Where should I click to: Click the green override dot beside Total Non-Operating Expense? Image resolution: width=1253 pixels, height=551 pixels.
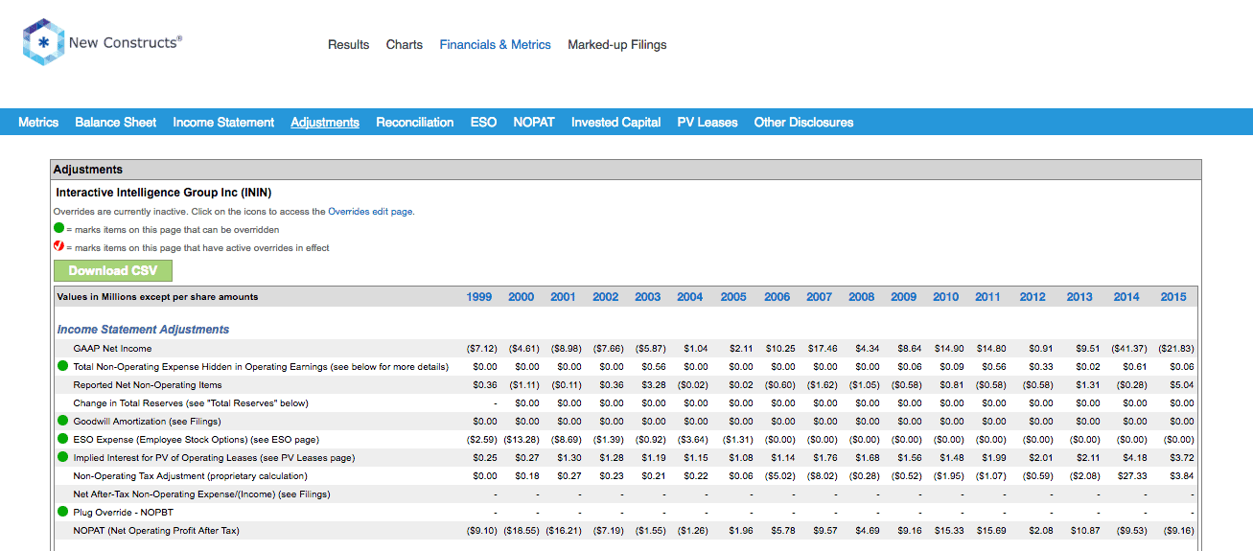(63, 366)
